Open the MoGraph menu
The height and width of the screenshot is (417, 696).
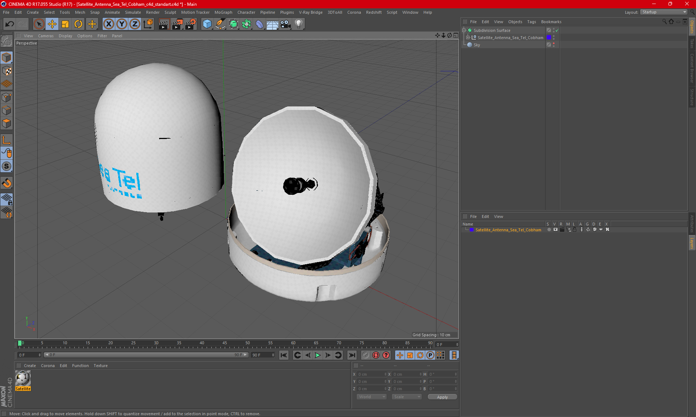click(x=223, y=12)
